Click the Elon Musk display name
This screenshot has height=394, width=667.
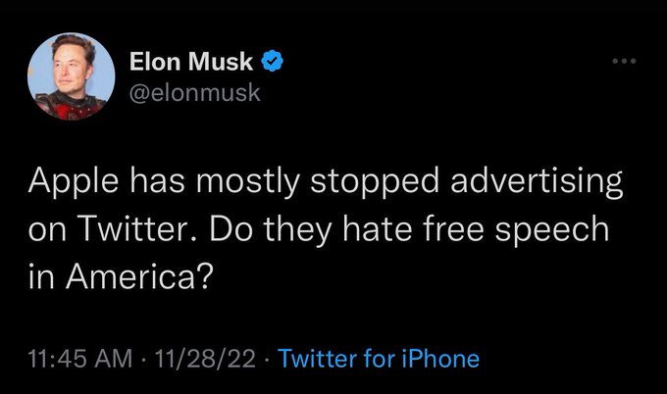[x=191, y=64]
